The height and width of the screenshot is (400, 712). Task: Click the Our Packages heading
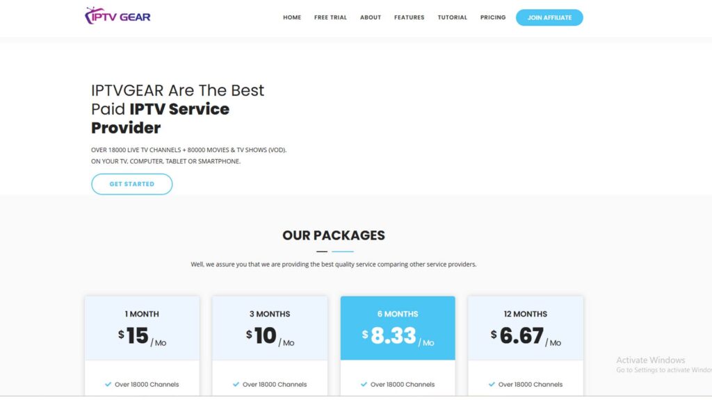[x=334, y=235]
